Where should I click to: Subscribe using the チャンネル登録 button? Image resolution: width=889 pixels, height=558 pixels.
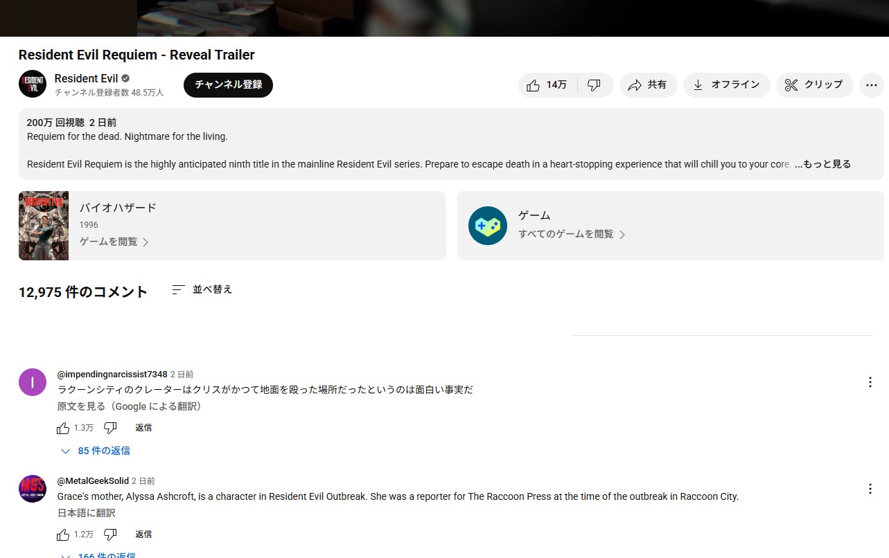tap(228, 85)
